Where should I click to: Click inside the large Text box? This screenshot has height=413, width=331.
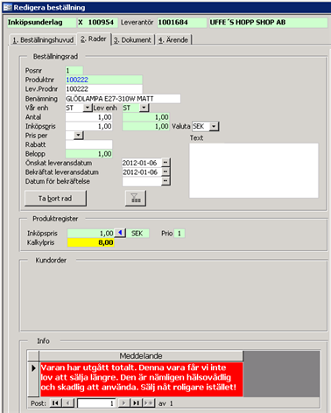pyautogui.click(x=254, y=171)
